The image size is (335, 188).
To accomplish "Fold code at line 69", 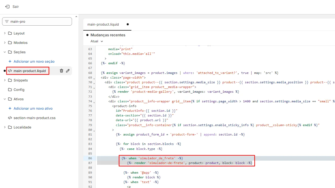I will [x=94, y=78].
